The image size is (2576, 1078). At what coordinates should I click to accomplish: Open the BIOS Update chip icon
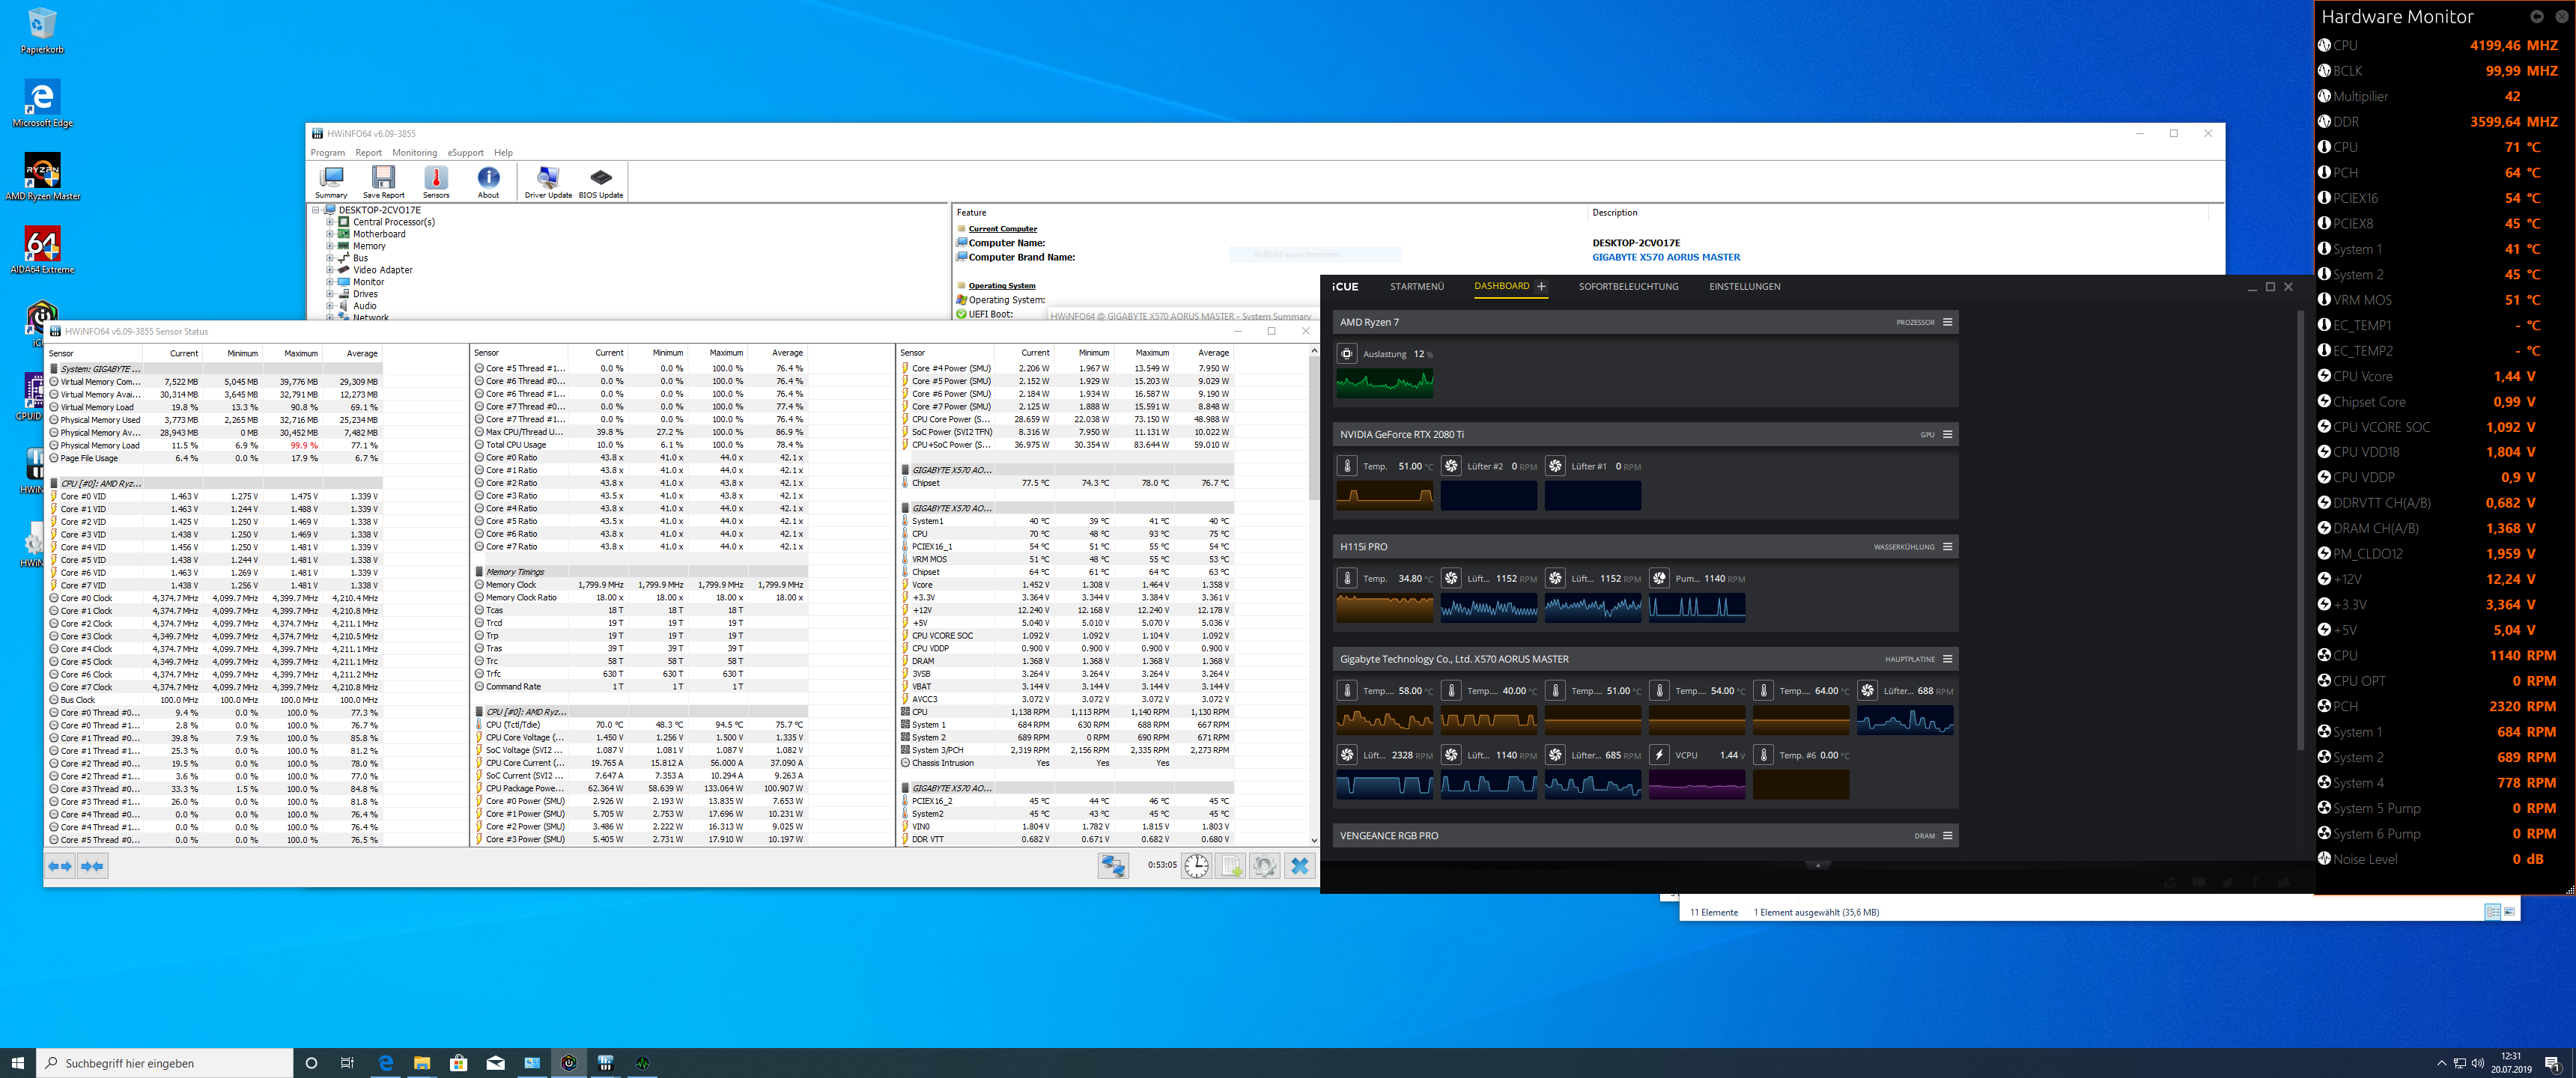(x=600, y=181)
